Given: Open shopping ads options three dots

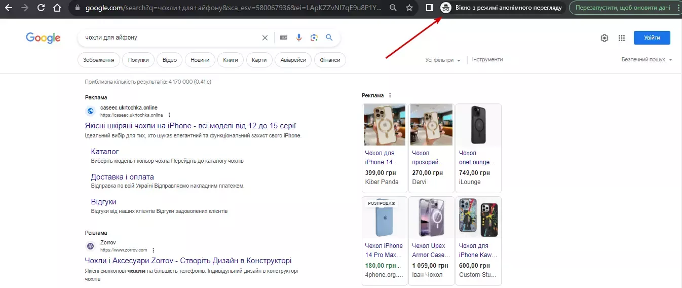Looking at the screenshot, I should pos(390,95).
